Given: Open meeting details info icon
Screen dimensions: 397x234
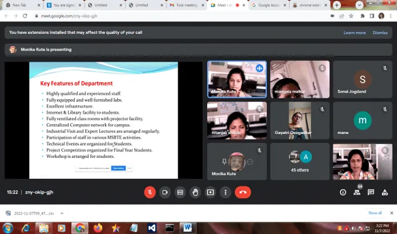Looking at the screenshot, I should click(x=343, y=192).
